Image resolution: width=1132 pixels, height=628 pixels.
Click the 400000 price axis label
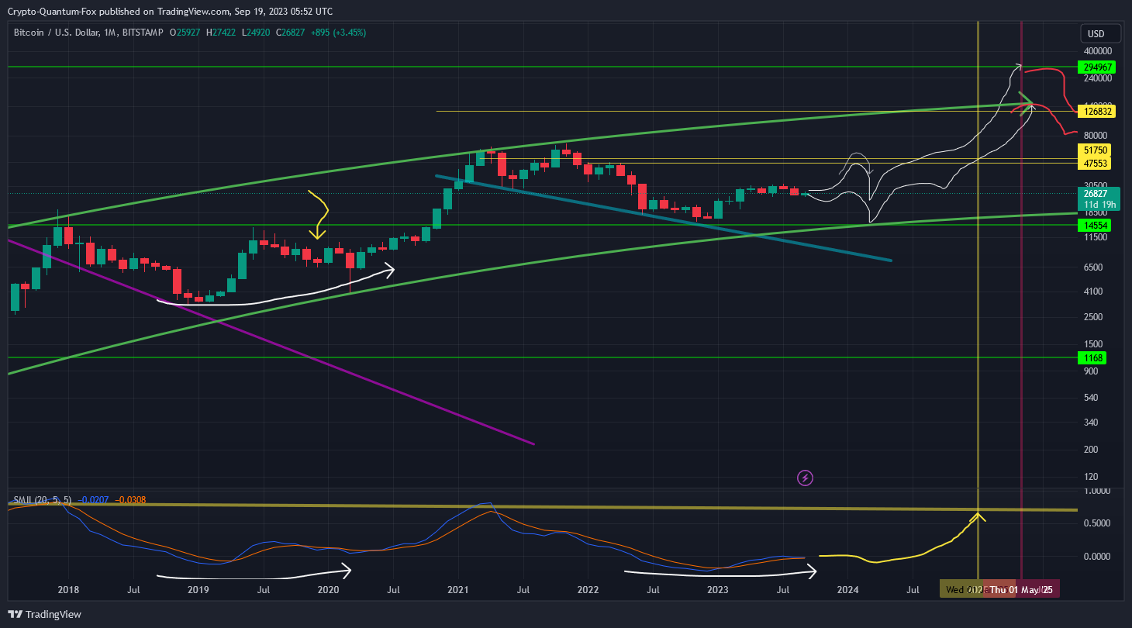tap(1097, 51)
